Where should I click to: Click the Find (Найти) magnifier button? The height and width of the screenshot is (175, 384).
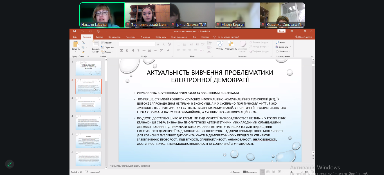(280, 43)
